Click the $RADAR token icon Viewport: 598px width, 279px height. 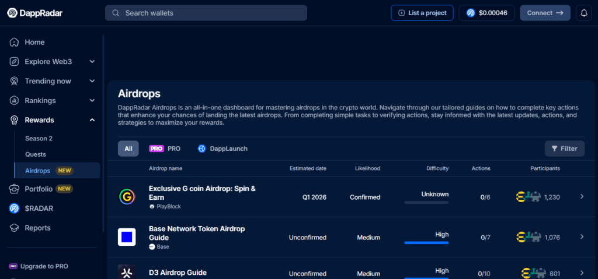(14, 208)
